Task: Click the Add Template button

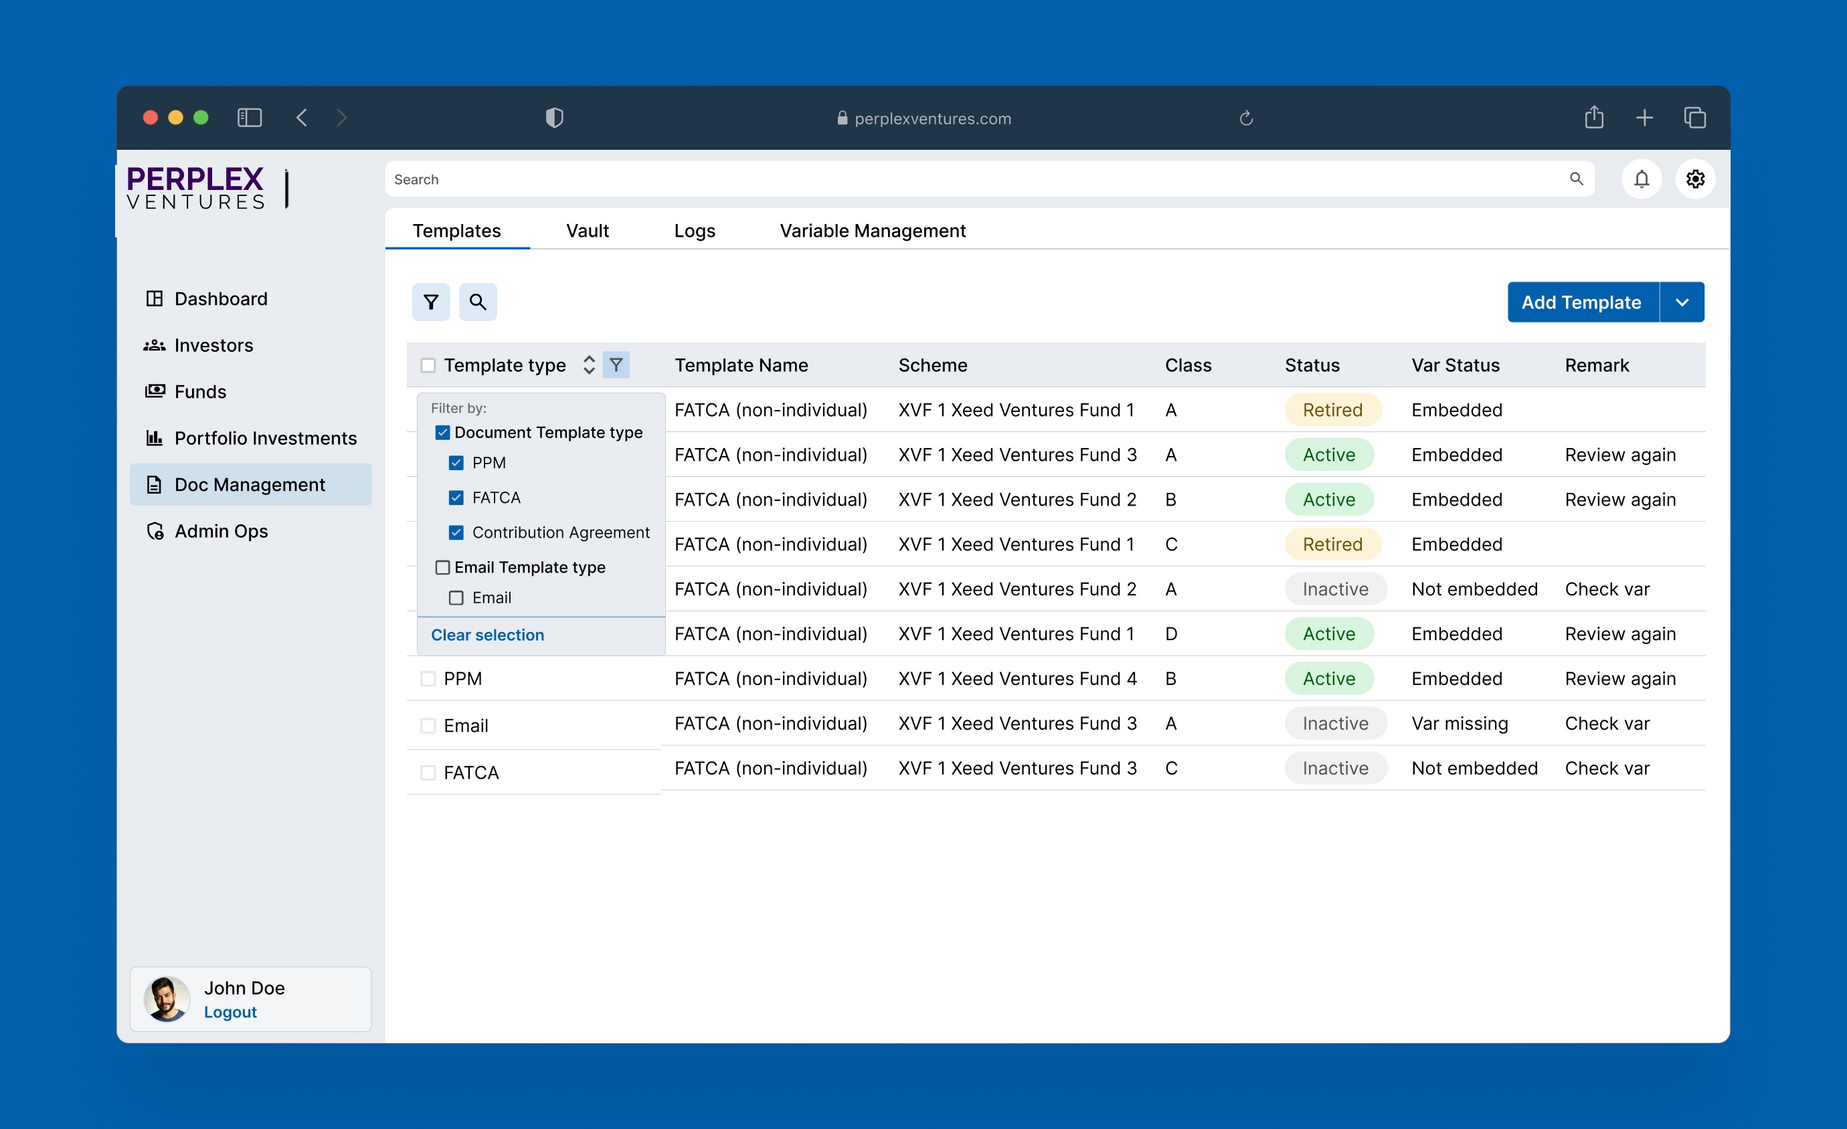Action: point(1581,302)
